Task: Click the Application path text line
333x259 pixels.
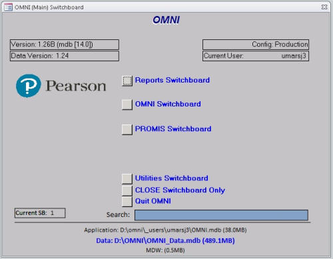Action: coord(165,230)
